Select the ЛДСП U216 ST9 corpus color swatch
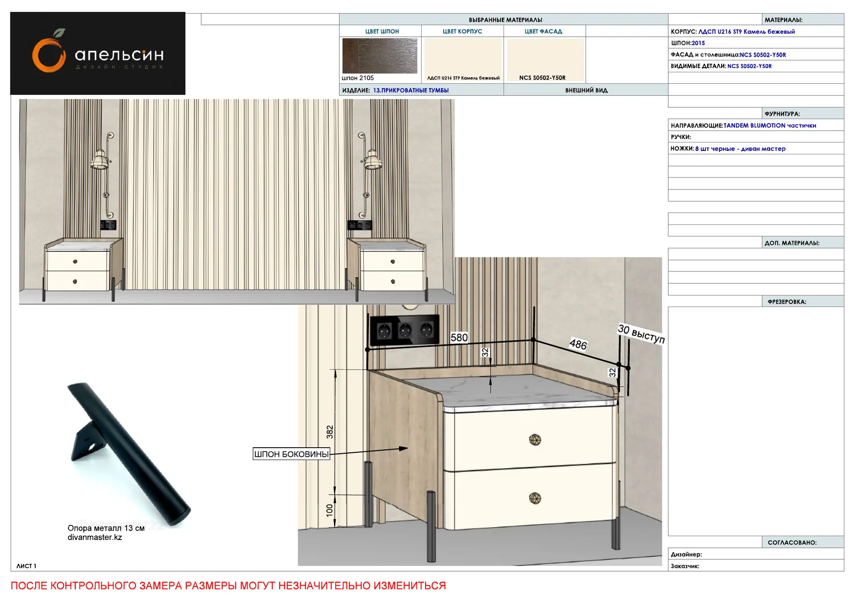This screenshot has width=855, height=605. click(x=462, y=59)
